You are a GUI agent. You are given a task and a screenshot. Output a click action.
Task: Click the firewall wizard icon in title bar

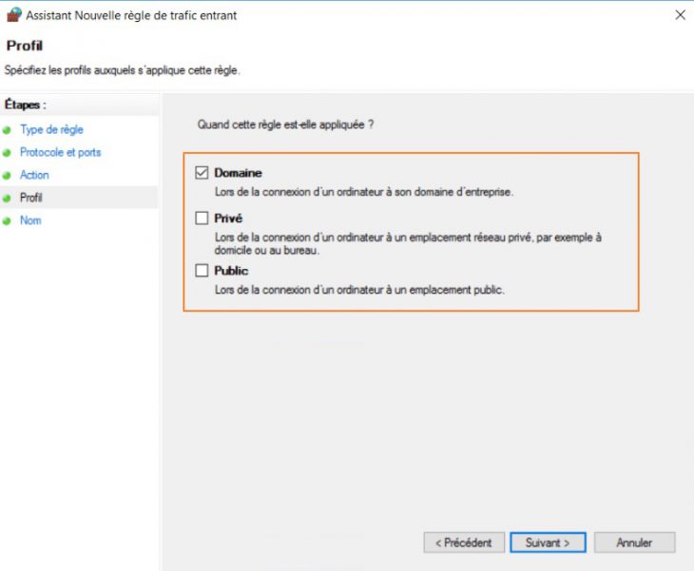click(x=13, y=15)
